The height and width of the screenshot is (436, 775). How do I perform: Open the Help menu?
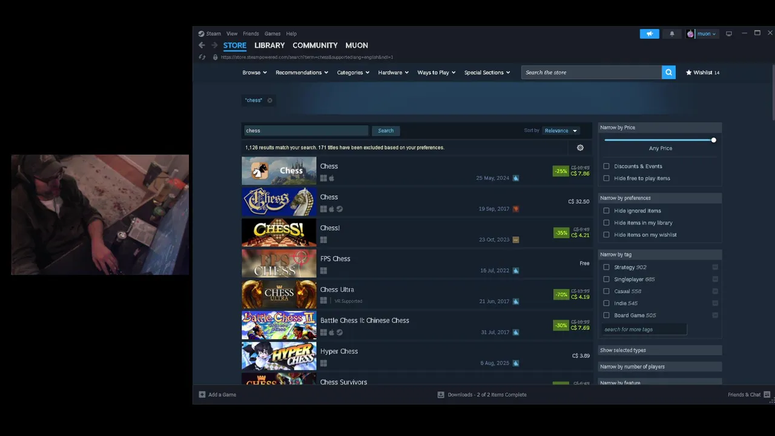[291, 34]
